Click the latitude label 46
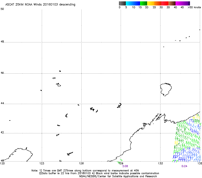The image size is (202, 178). tap(2, 73)
